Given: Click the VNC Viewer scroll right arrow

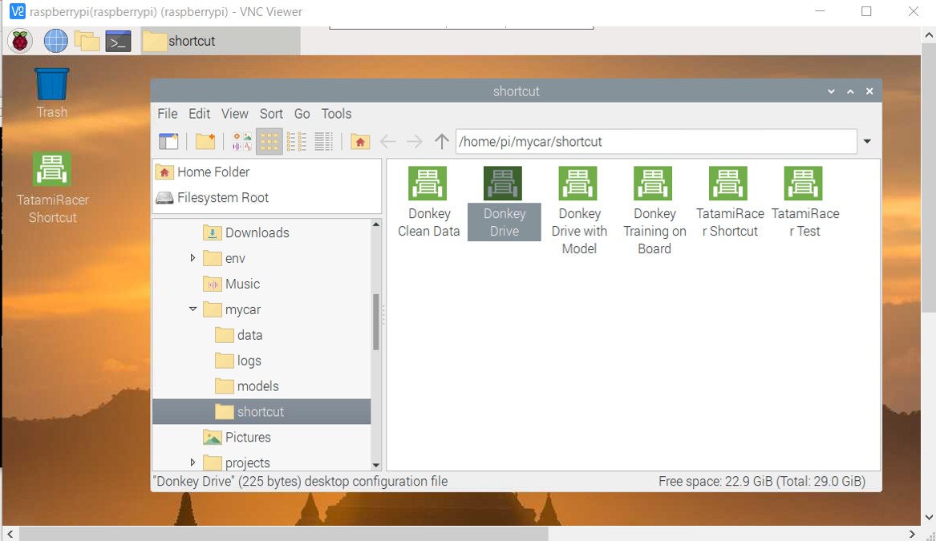Looking at the screenshot, I should tap(912, 534).
